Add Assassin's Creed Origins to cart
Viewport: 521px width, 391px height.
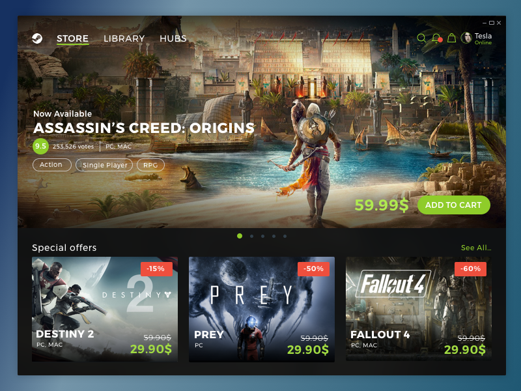click(453, 205)
